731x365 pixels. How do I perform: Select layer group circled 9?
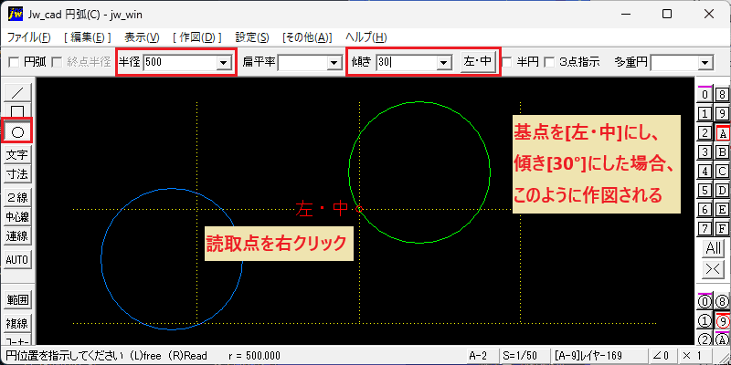(x=722, y=321)
